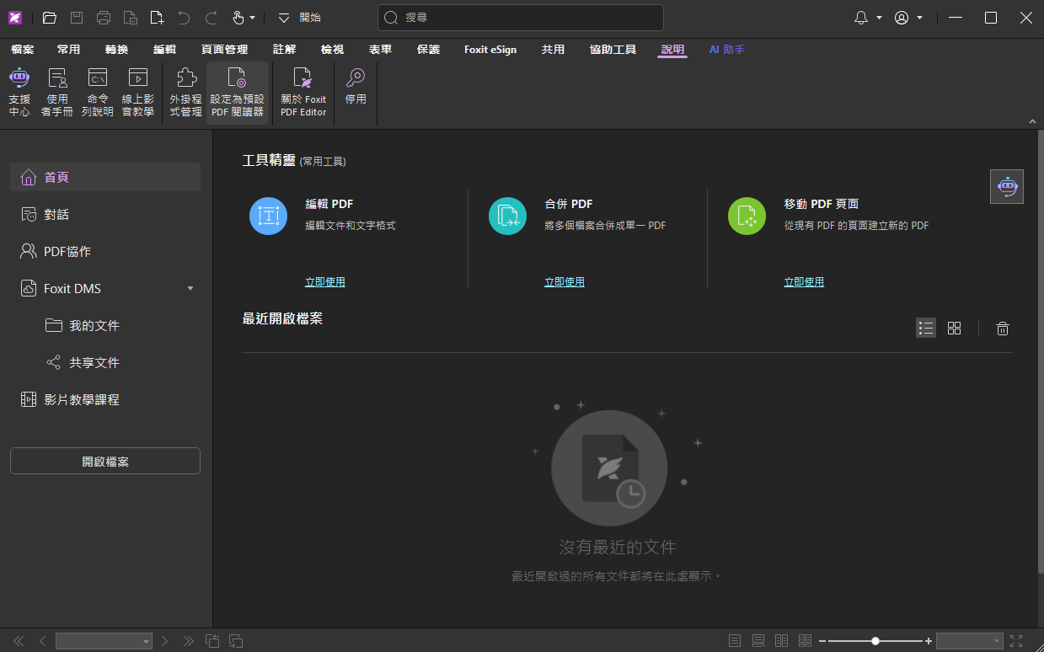
Task: Open the zoom percentage combo box
Action: click(969, 641)
